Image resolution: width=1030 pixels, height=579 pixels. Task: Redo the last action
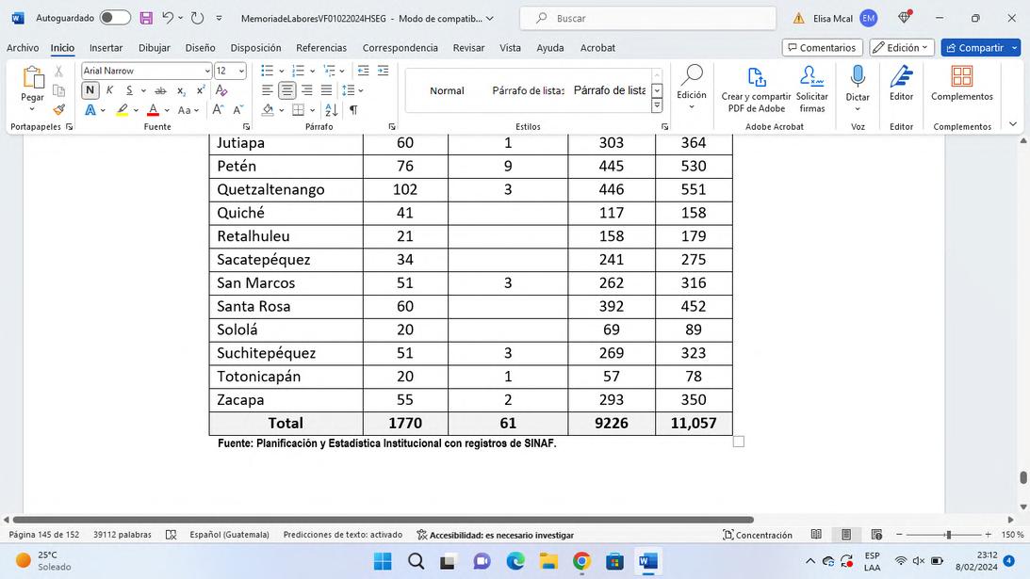197,19
